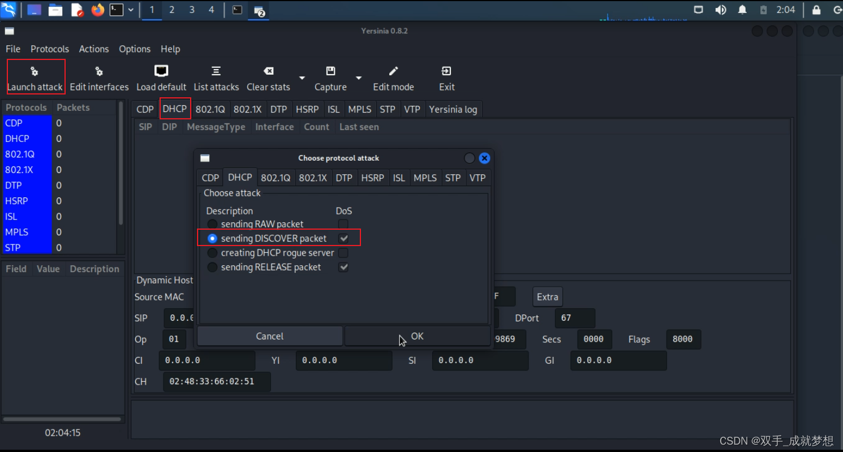The image size is (843, 452).
Task: Open the Help menu
Action: pos(170,49)
